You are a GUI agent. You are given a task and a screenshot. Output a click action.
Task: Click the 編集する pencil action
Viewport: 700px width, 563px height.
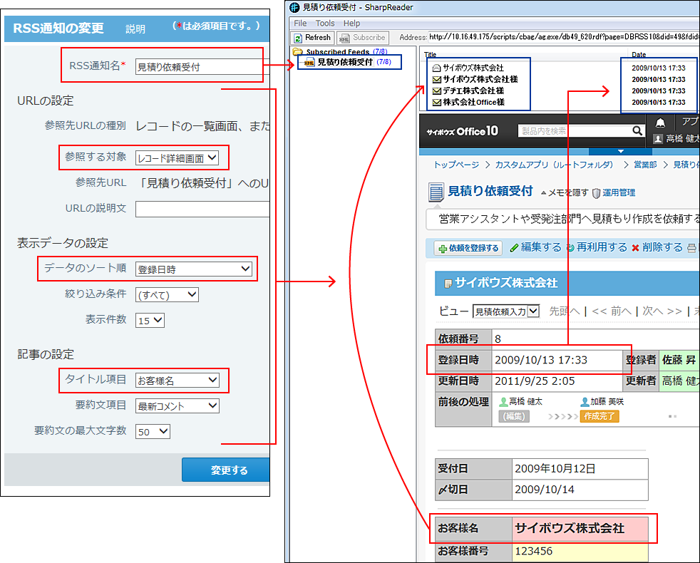coord(536,247)
